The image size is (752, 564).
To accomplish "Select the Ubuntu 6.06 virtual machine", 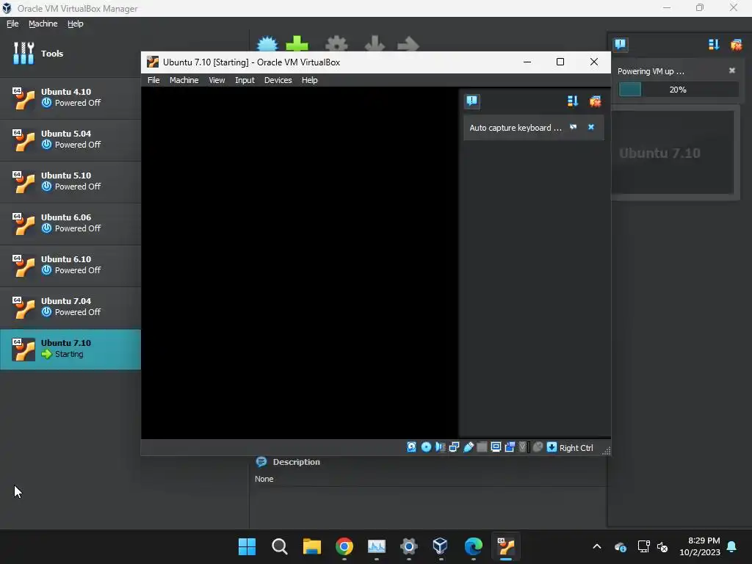I will [x=70, y=223].
